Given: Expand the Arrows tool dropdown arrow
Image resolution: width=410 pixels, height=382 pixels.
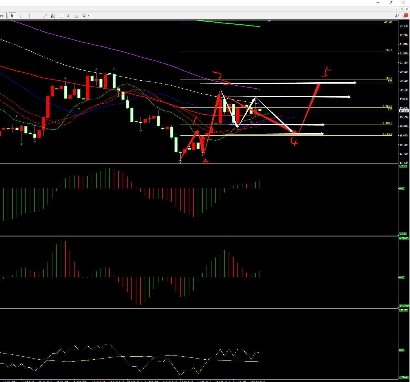Looking at the screenshot, I should tap(88, 16).
